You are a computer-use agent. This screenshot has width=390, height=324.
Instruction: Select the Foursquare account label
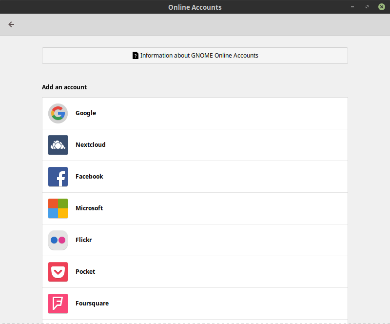tap(92, 304)
